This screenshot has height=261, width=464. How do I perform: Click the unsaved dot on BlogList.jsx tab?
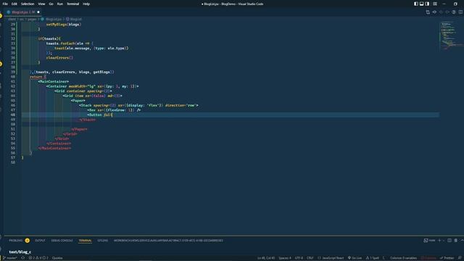point(38,12)
